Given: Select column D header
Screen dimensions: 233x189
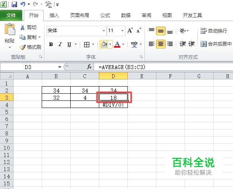Looking at the screenshot, I should [x=113, y=76].
